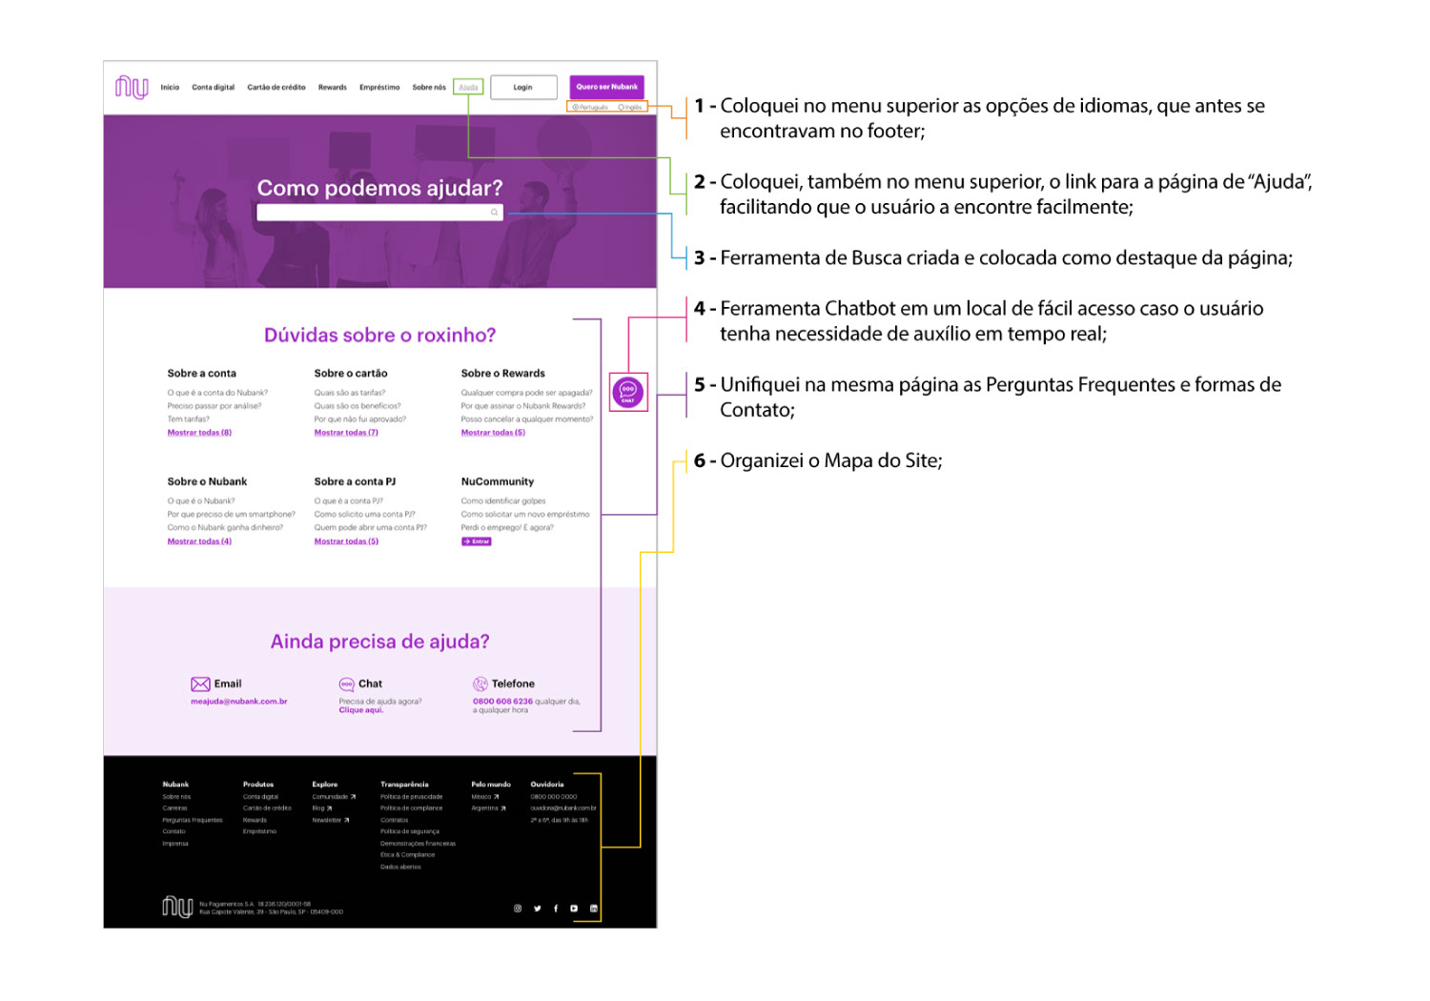Open Comunidade external link in the footer

click(x=334, y=797)
